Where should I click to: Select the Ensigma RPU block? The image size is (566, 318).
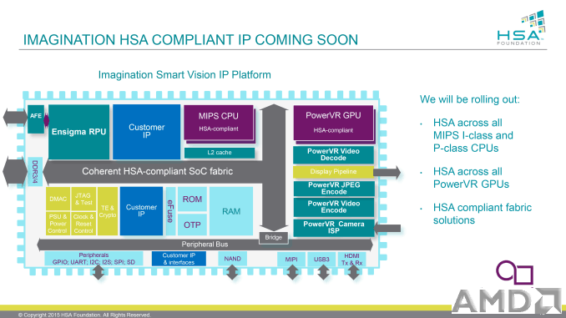[x=78, y=132]
